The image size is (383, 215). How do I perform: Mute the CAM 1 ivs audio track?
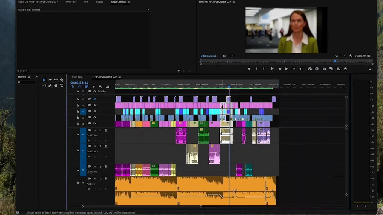point(95,130)
